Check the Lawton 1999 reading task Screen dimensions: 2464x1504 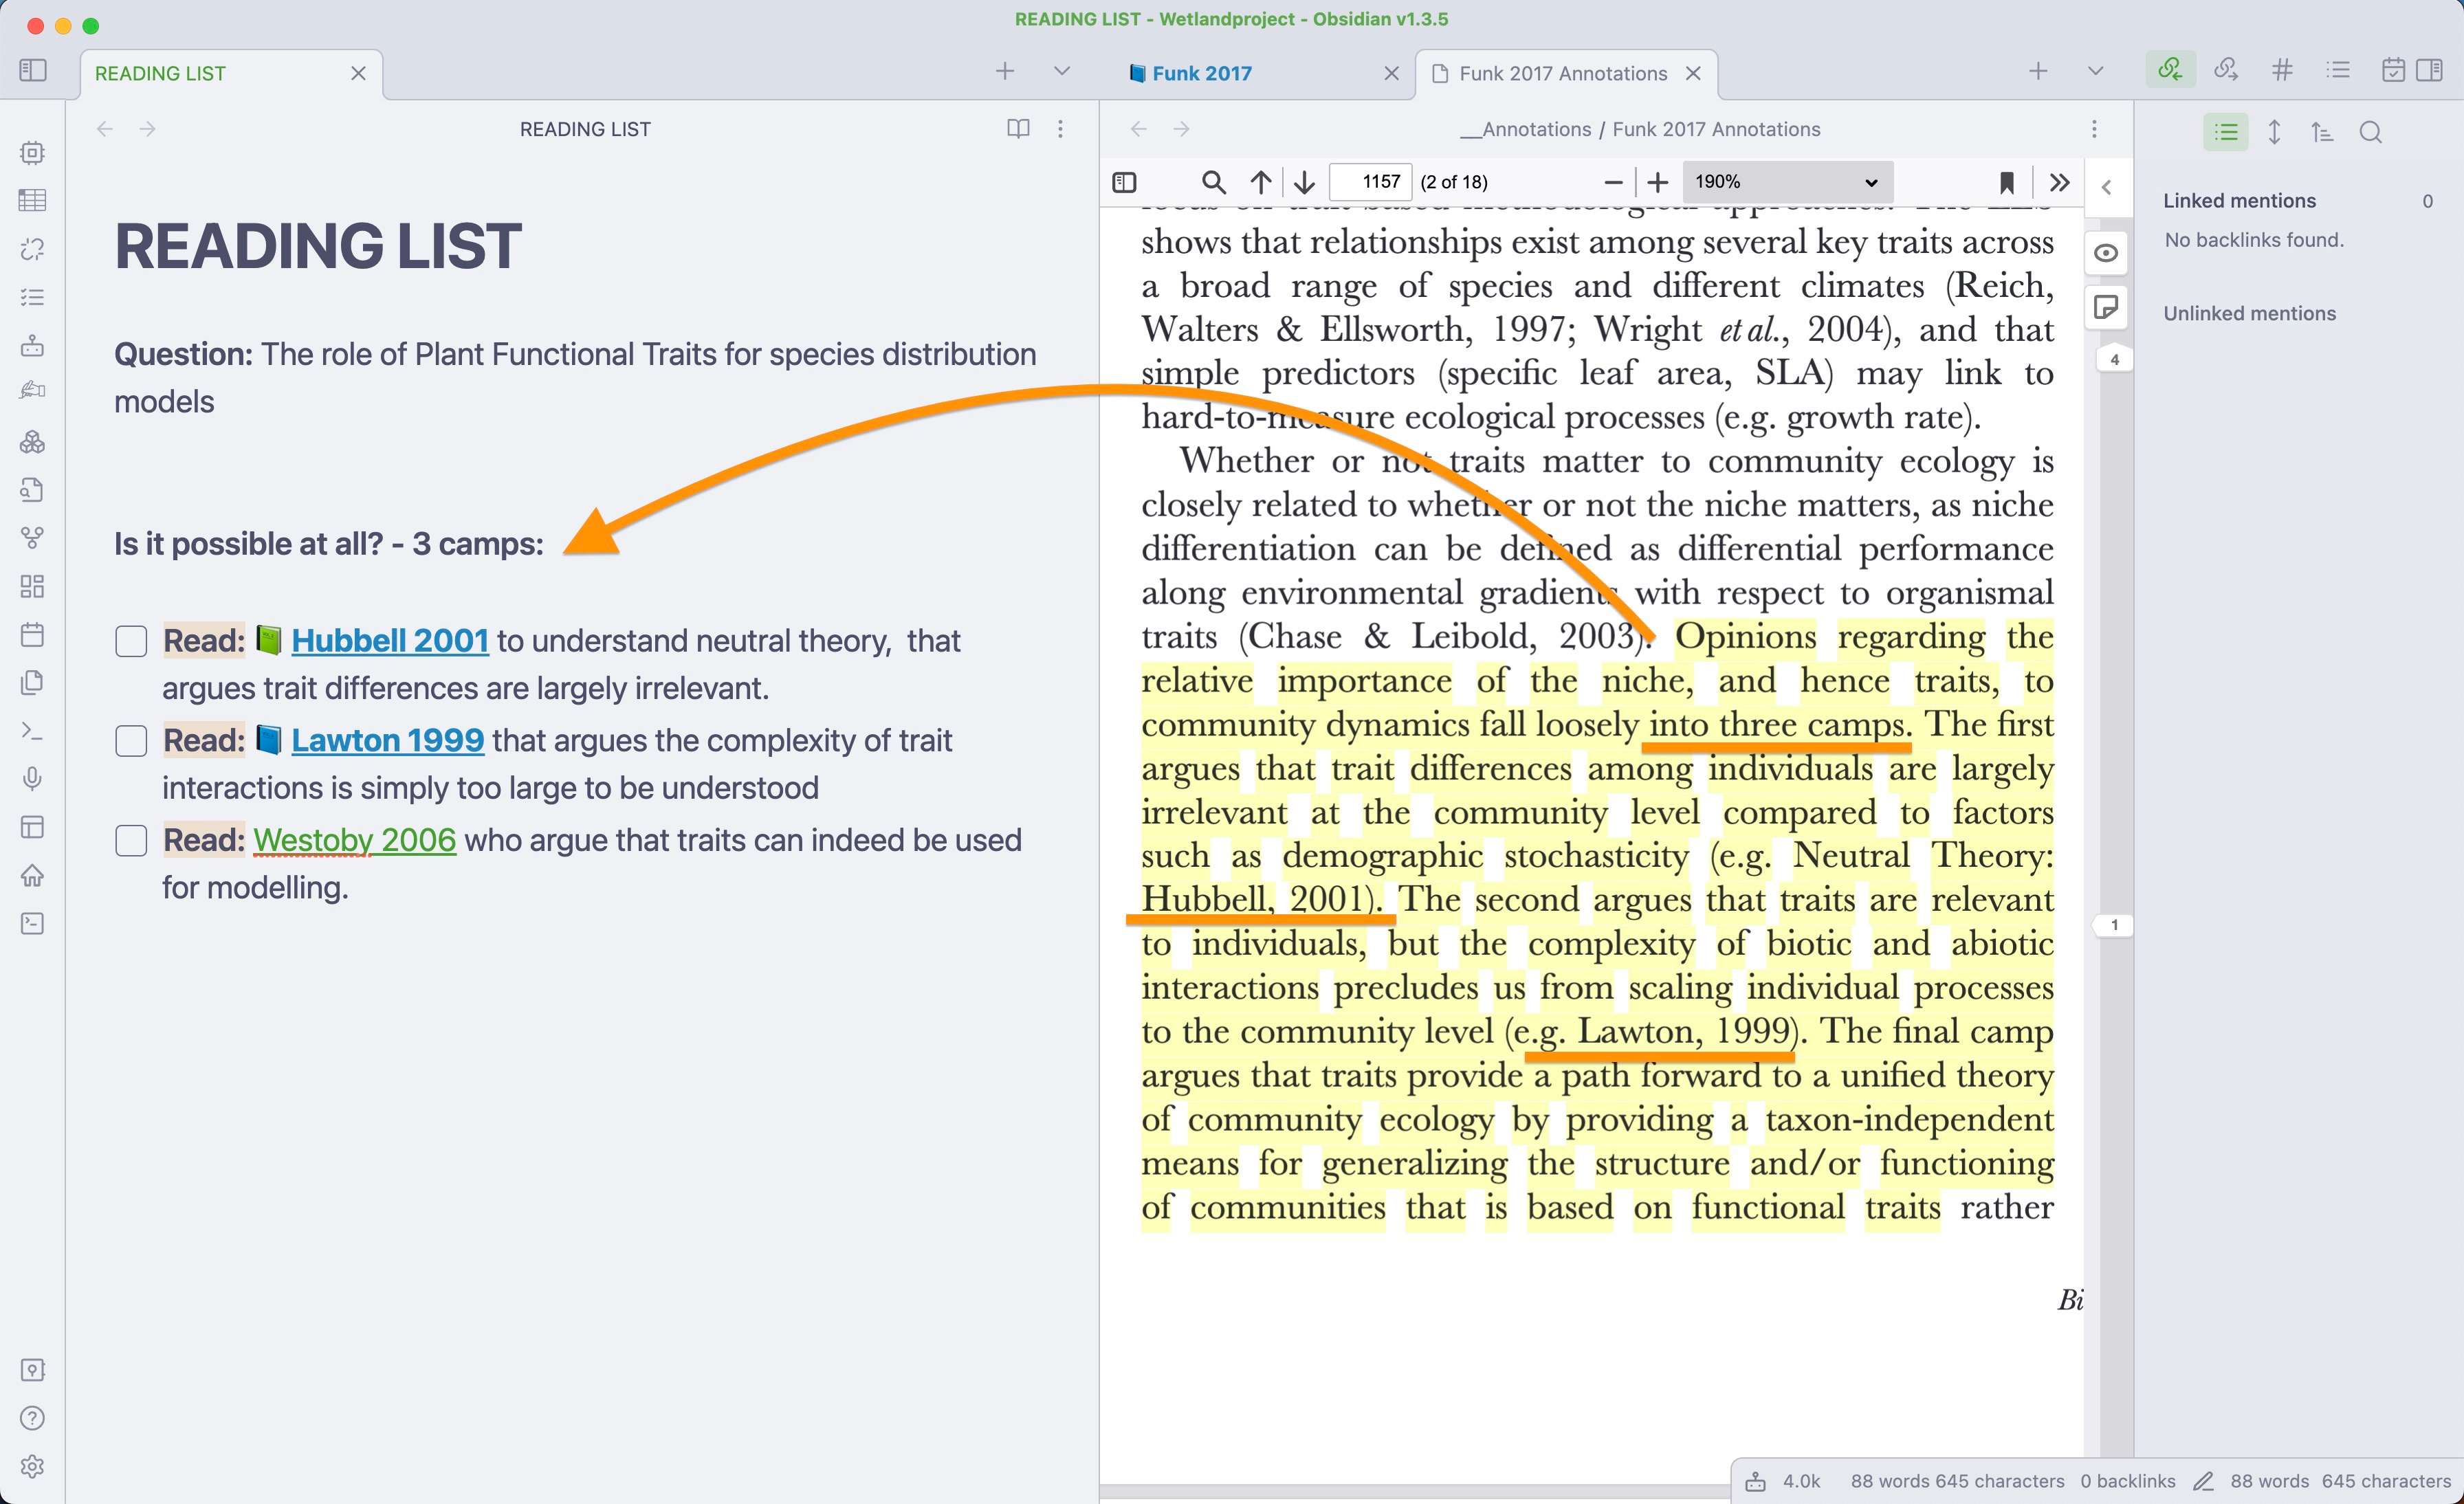131,741
